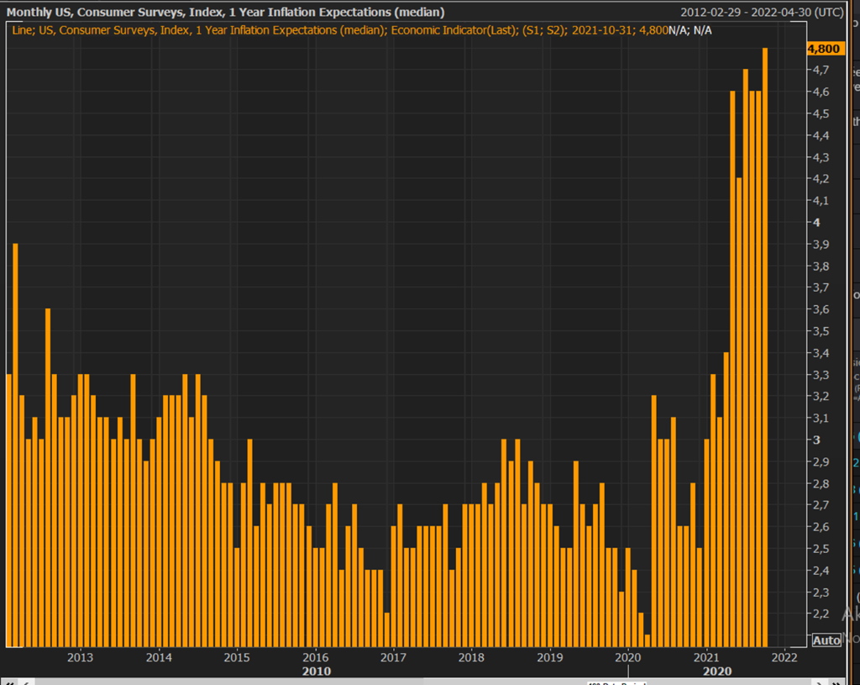Viewport: 860px width, 685px height.
Task: Click the 'N/A; N/A' text in legend
Action: click(x=690, y=30)
